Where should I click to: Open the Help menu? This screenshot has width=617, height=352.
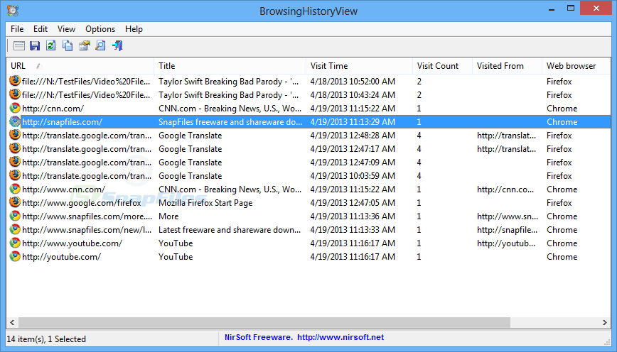pyautogui.click(x=134, y=29)
